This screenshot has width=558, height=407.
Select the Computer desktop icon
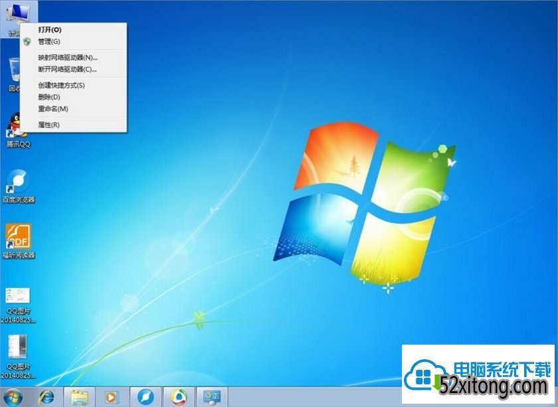tap(18, 14)
